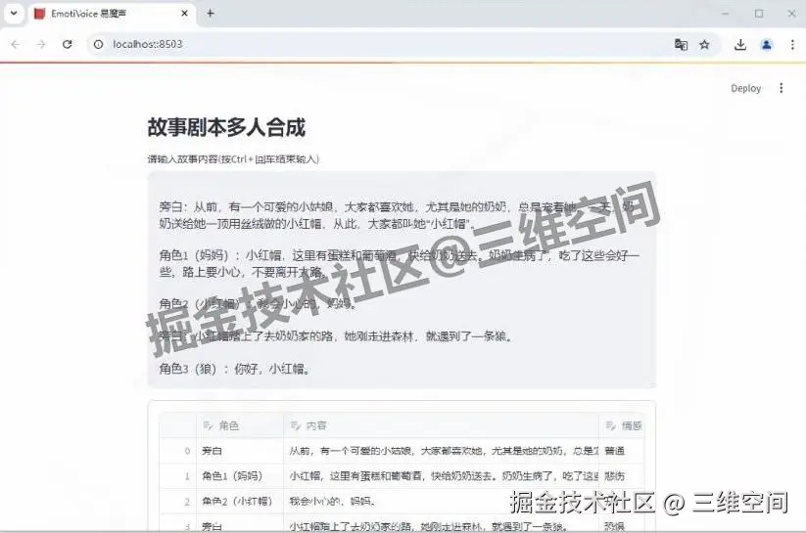Screen dimensions: 806x533
Task: Open a new browser tab
Action: pyautogui.click(x=211, y=14)
